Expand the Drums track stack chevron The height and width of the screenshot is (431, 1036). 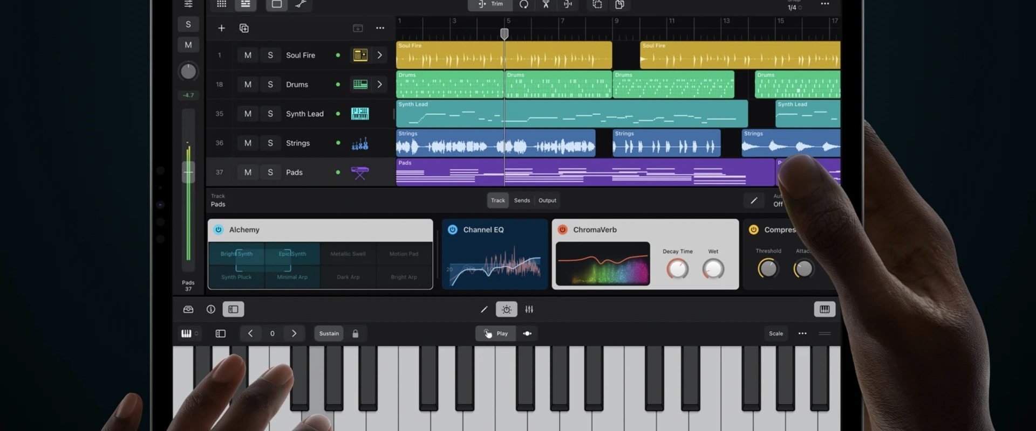click(380, 85)
